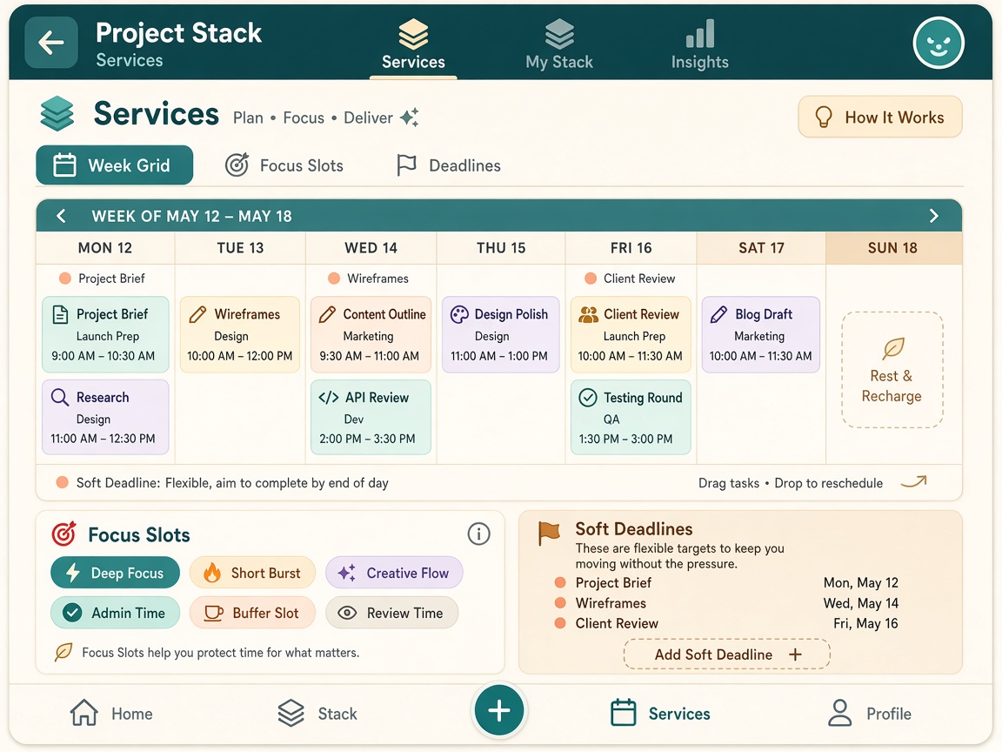Click the '11:00 AM – 12:30 PM' Research time
Image resolution: width=1002 pixels, height=752 pixels.
point(103,439)
